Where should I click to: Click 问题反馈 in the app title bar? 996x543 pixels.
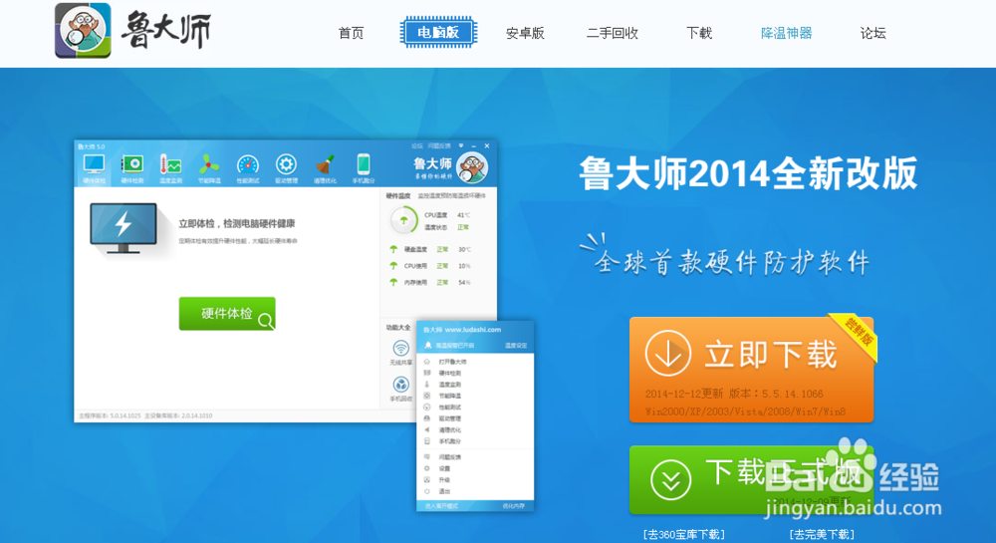(439, 146)
